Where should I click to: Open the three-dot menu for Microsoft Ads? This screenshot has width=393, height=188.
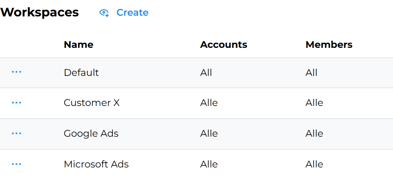[16, 164]
